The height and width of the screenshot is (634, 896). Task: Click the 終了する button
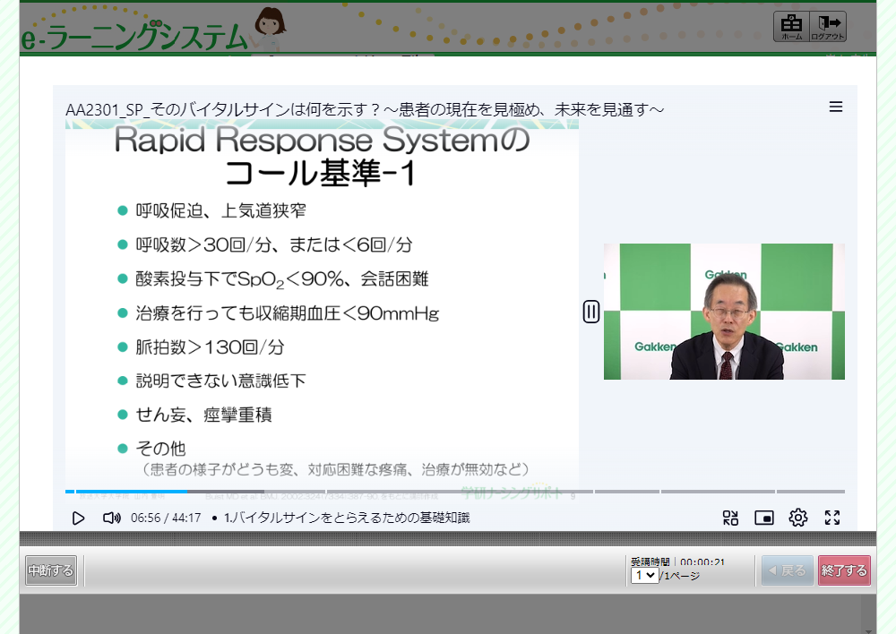(844, 570)
